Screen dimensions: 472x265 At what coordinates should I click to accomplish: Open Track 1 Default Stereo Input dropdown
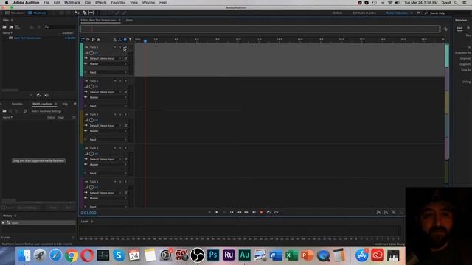coord(105,58)
